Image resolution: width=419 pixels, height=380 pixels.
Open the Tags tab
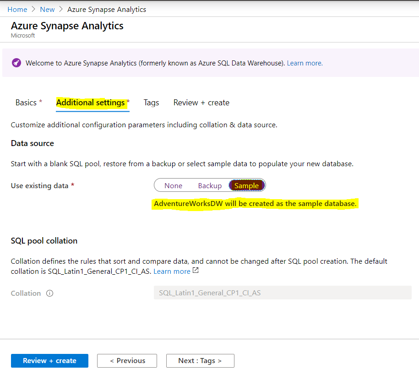(x=151, y=103)
